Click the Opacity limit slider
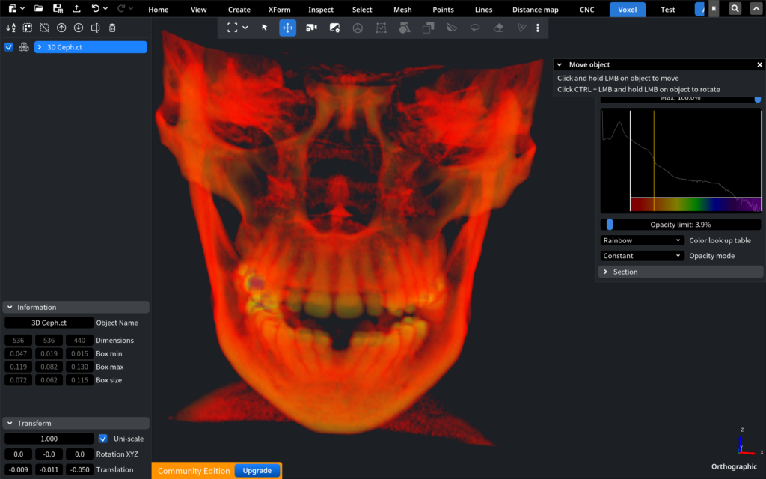This screenshot has height=479, width=766. pyautogui.click(x=681, y=225)
